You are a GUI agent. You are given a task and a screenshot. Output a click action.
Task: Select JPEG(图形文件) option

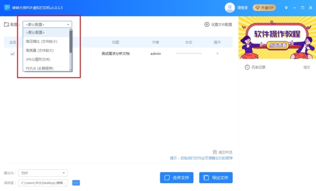point(46,60)
